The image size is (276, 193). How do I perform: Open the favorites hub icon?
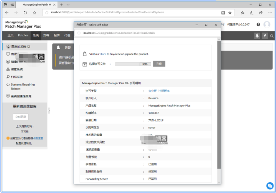coord(243,13)
